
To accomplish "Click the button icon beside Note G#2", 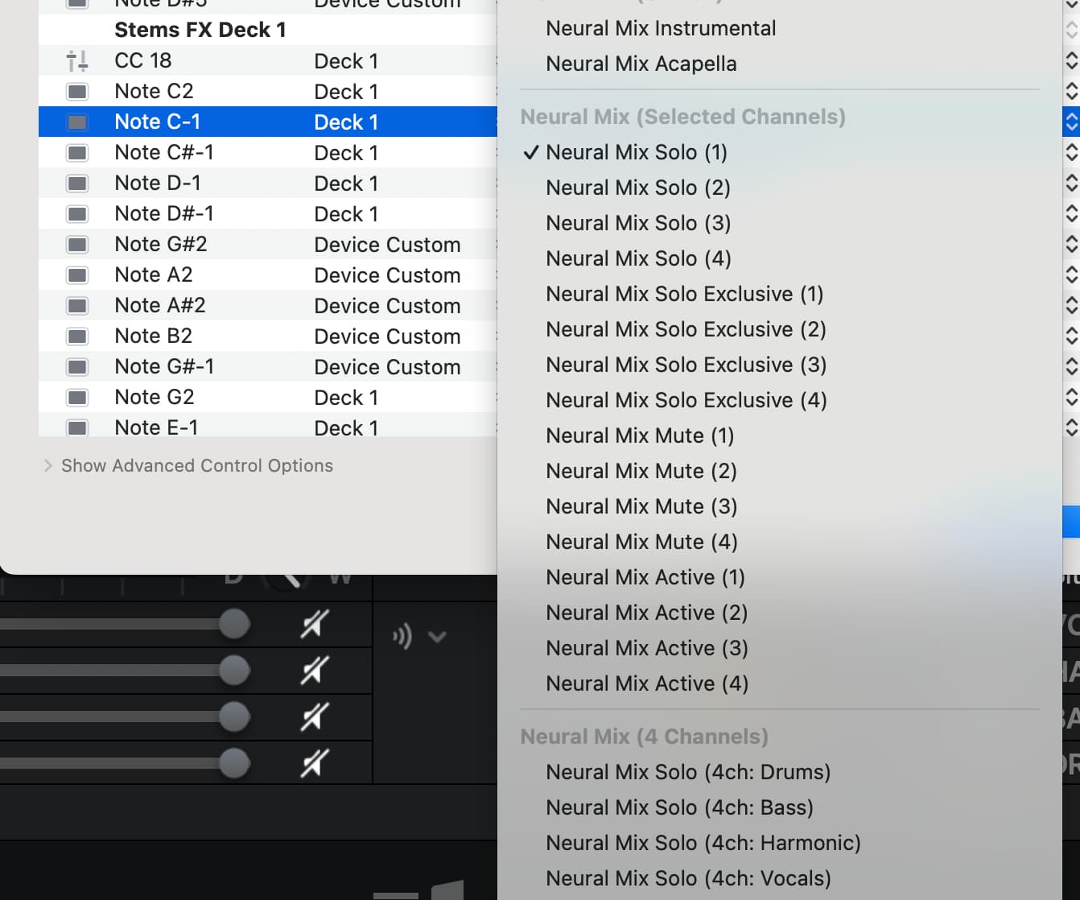I will point(77,244).
